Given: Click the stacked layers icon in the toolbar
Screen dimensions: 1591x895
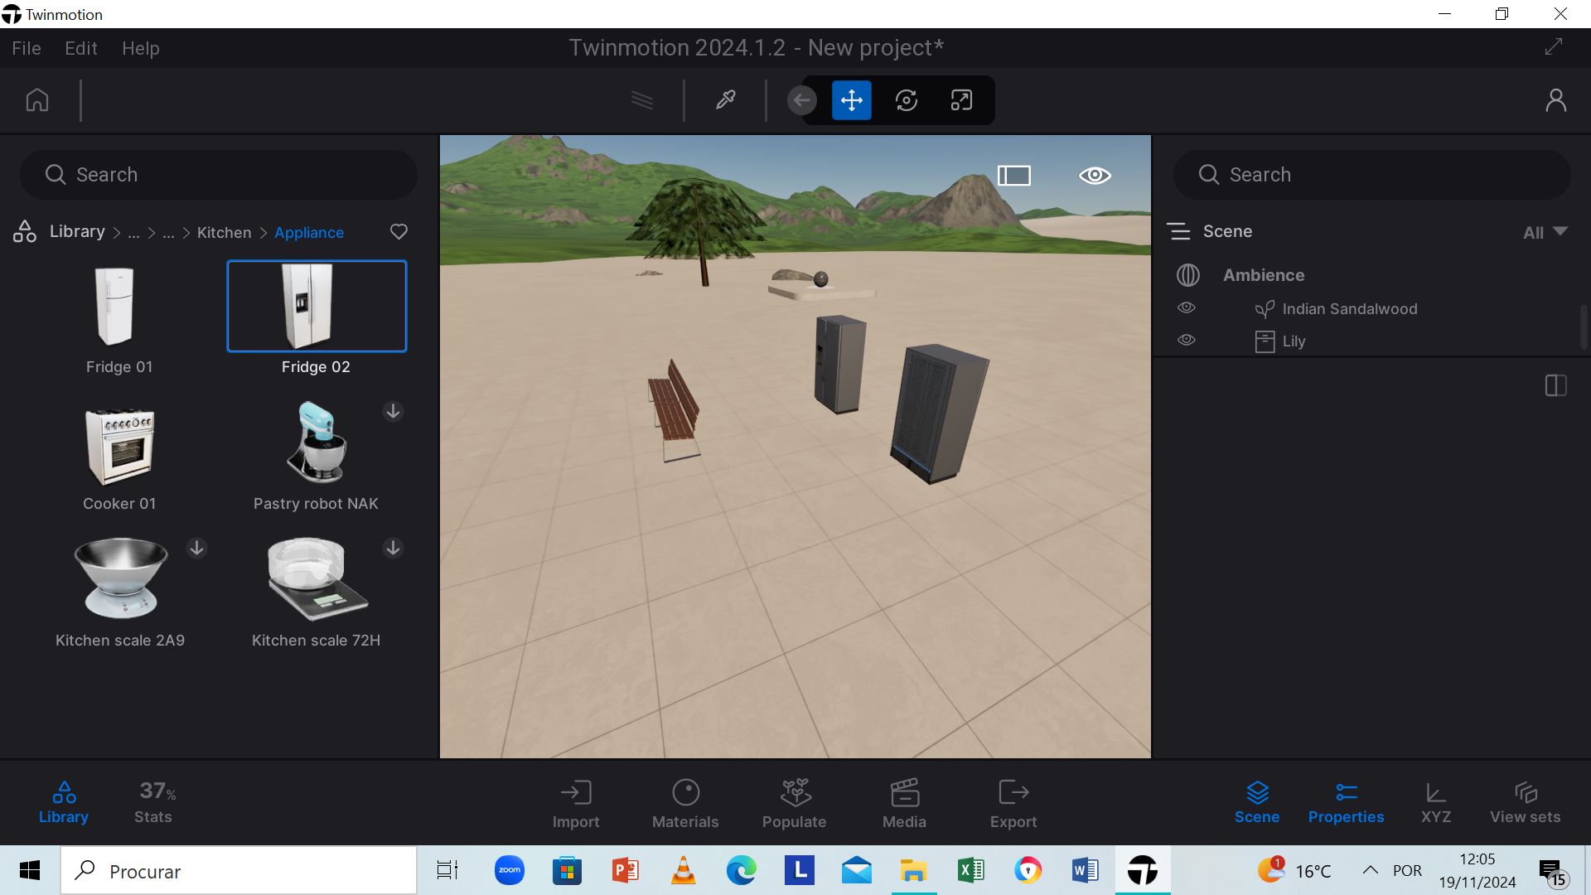Looking at the screenshot, I should point(642,100).
